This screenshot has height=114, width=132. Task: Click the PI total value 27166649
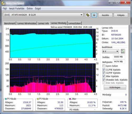[26, 108]
